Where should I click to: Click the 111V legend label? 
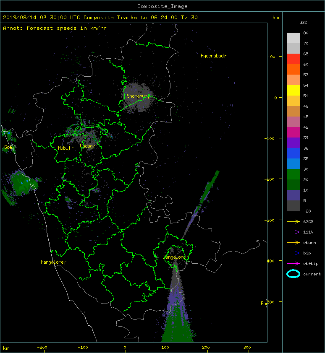[x=308, y=232]
